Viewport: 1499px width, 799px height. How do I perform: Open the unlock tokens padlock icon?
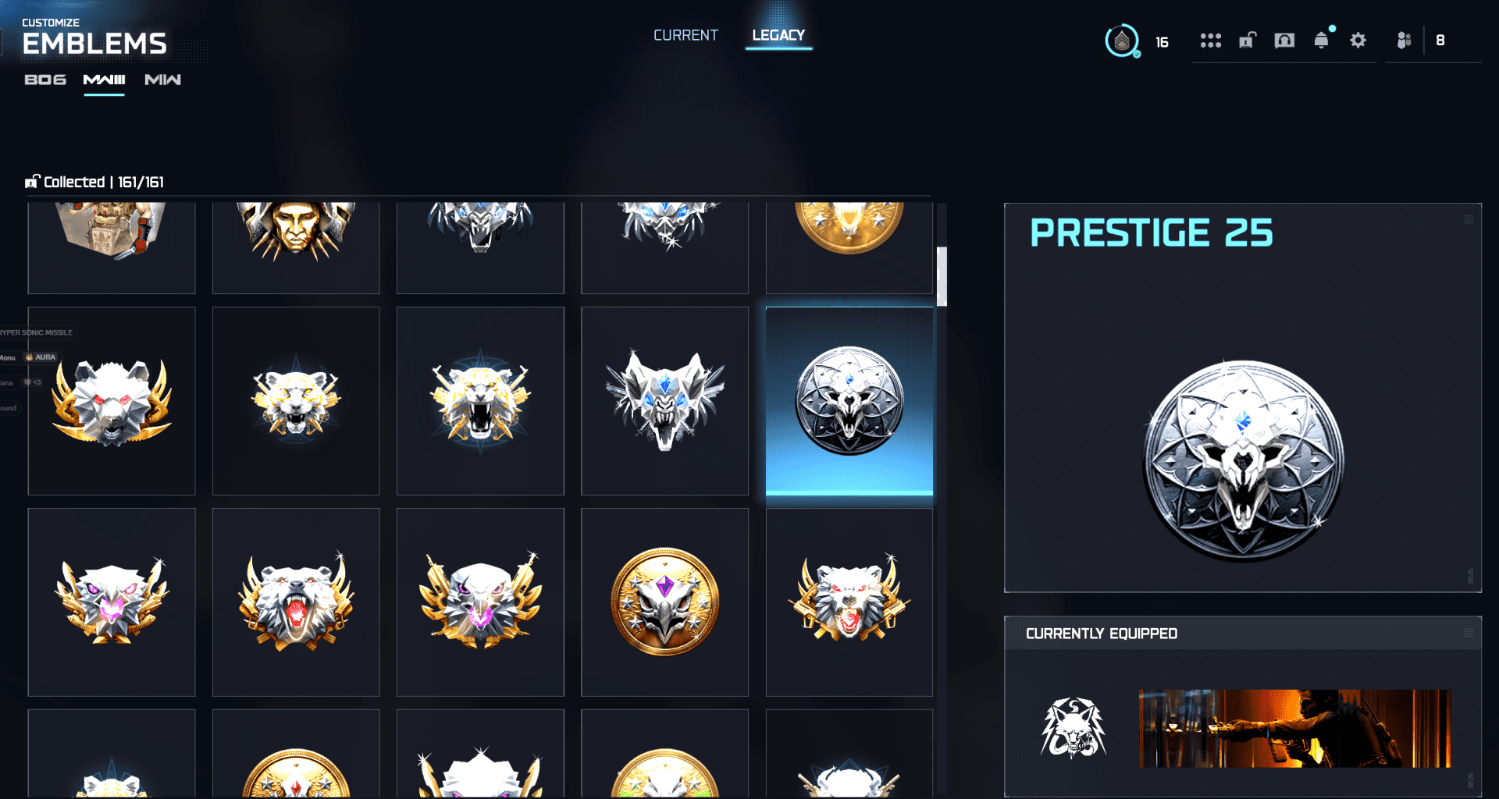click(x=1248, y=41)
